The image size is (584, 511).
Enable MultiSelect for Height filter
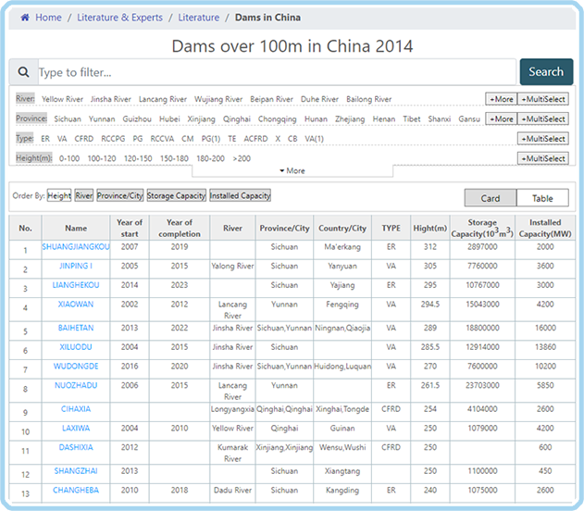pos(542,159)
